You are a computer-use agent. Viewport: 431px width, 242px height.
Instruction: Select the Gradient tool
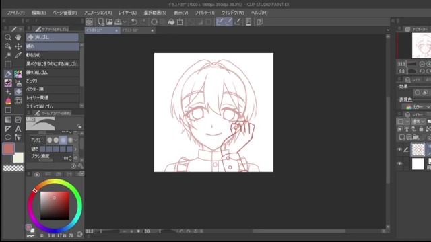pyautogui.click(x=8, y=120)
